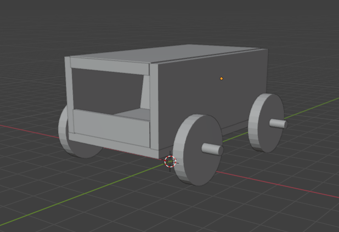Click the orange object origin dot

pos(221,78)
